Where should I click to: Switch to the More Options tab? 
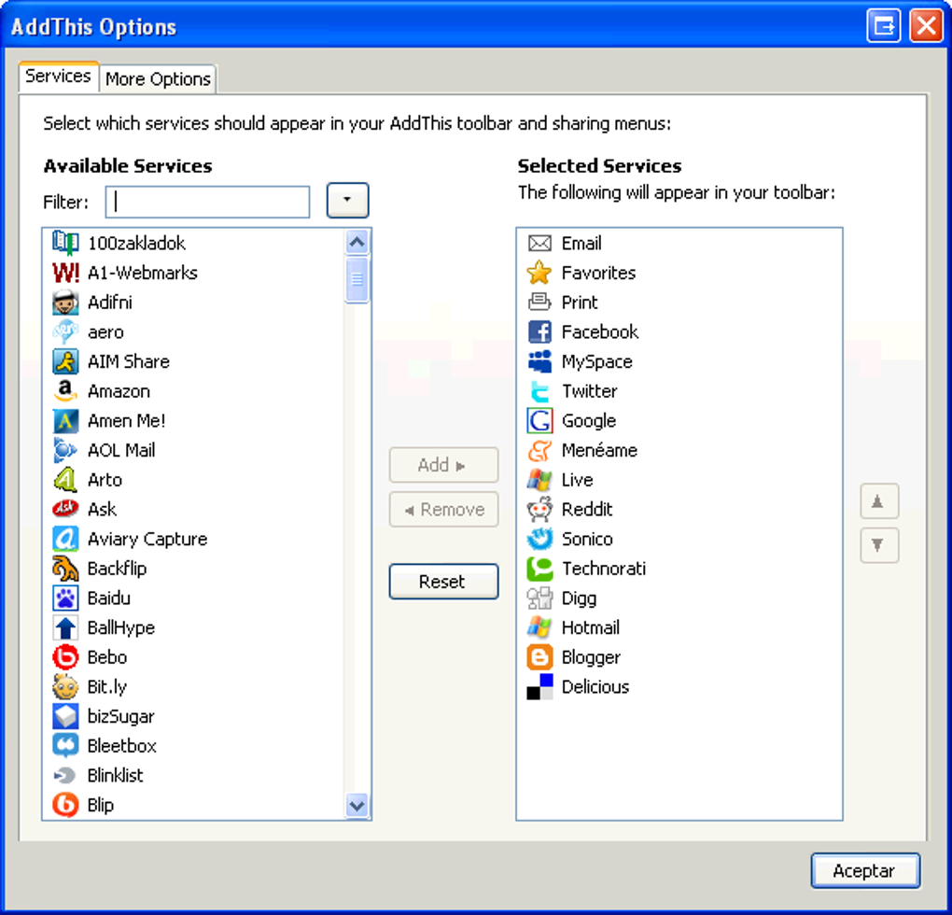click(157, 78)
